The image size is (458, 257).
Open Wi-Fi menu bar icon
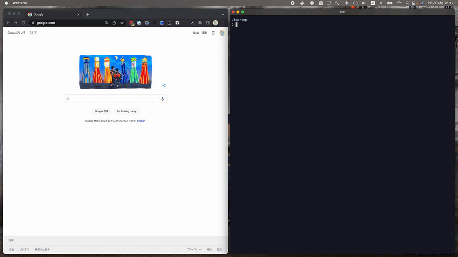tap(399, 3)
